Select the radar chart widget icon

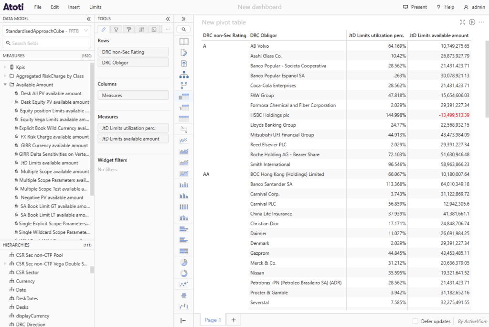tap(184, 295)
